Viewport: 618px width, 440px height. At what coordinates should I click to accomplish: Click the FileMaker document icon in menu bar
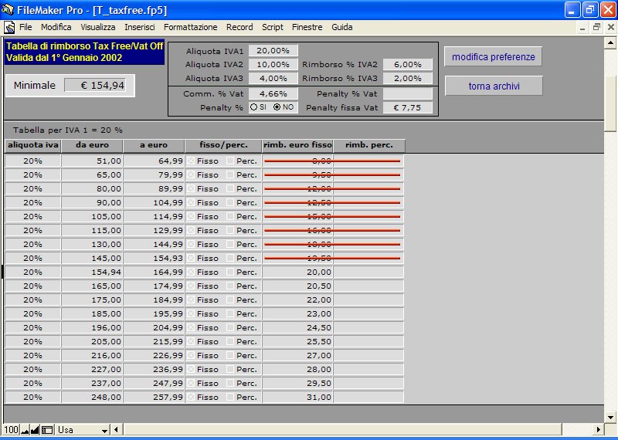(9, 27)
